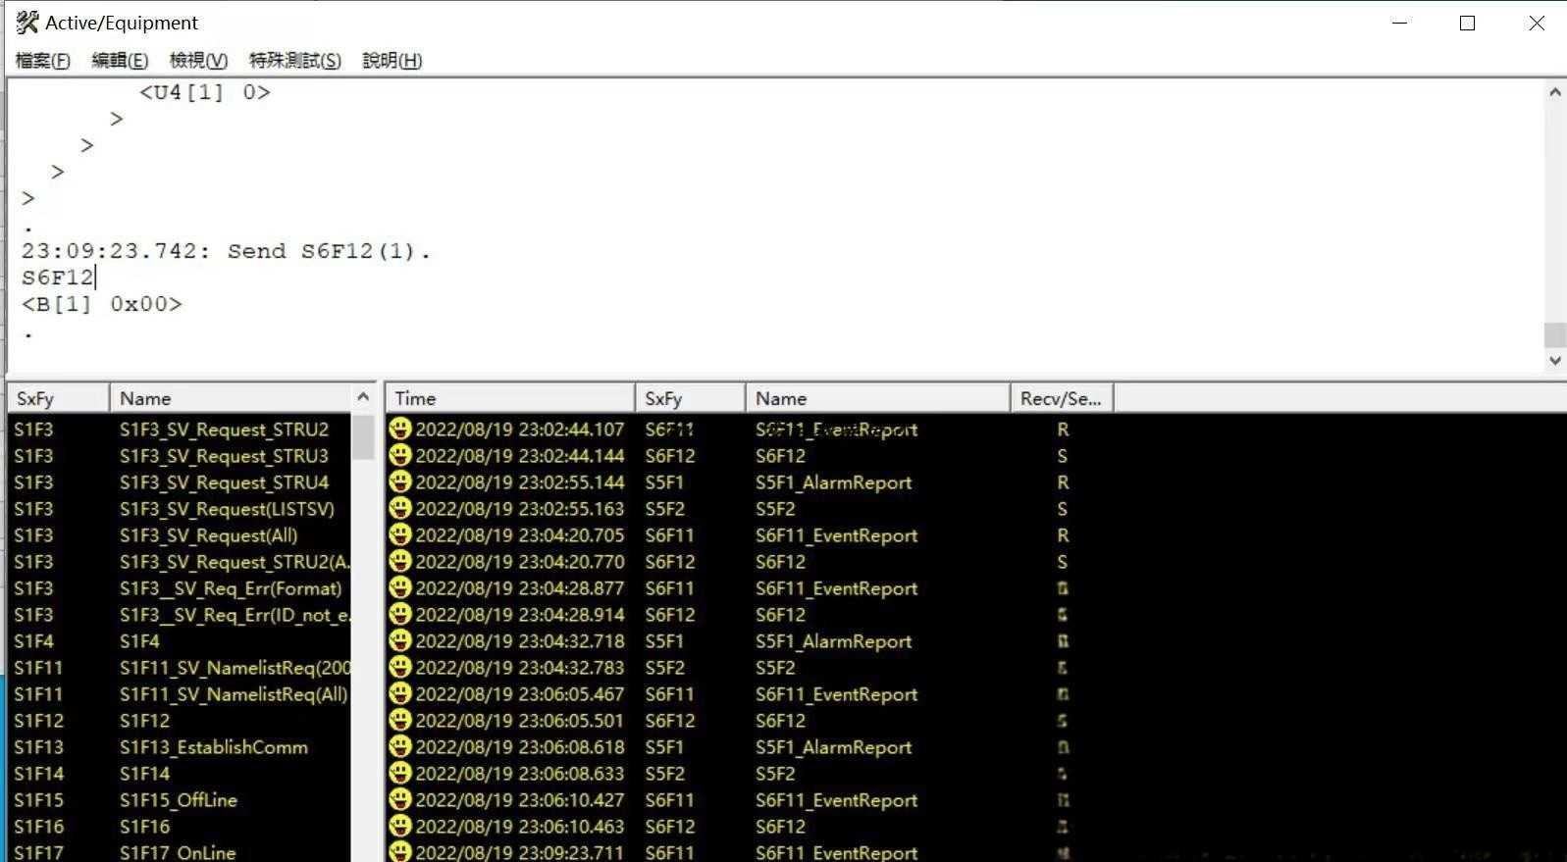The width and height of the screenshot is (1567, 862).
Task: Select S1F3_SV_Request(All) message
Action: [x=180, y=535]
